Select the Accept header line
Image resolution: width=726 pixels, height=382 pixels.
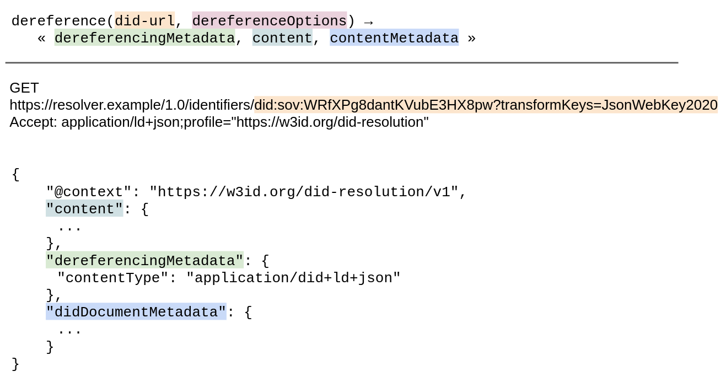pos(218,122)
